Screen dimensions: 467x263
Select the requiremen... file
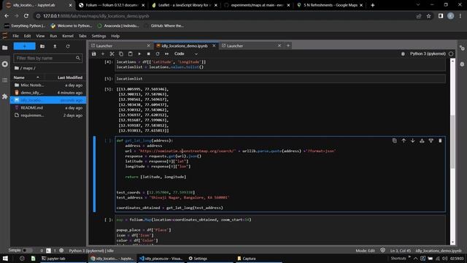[48, 115]
